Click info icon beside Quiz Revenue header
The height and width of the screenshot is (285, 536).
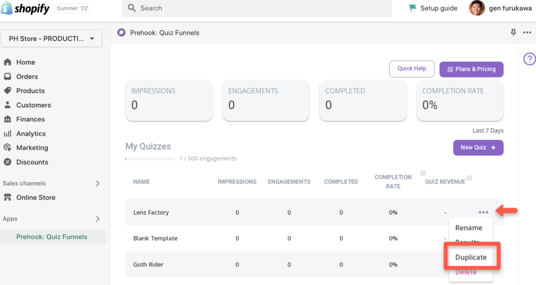coord(470,178)
